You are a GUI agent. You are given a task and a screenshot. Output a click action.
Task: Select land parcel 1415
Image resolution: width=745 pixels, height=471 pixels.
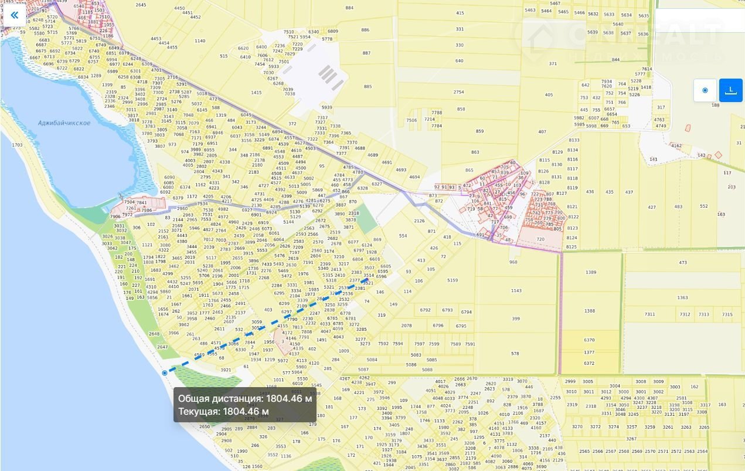pyautogui.click(x=256, y=93)
